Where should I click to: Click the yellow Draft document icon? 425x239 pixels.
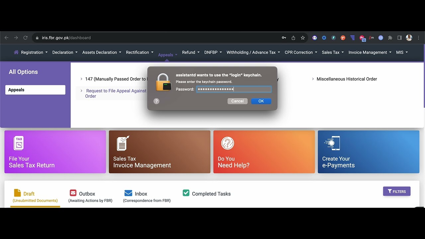pos(17,193)
